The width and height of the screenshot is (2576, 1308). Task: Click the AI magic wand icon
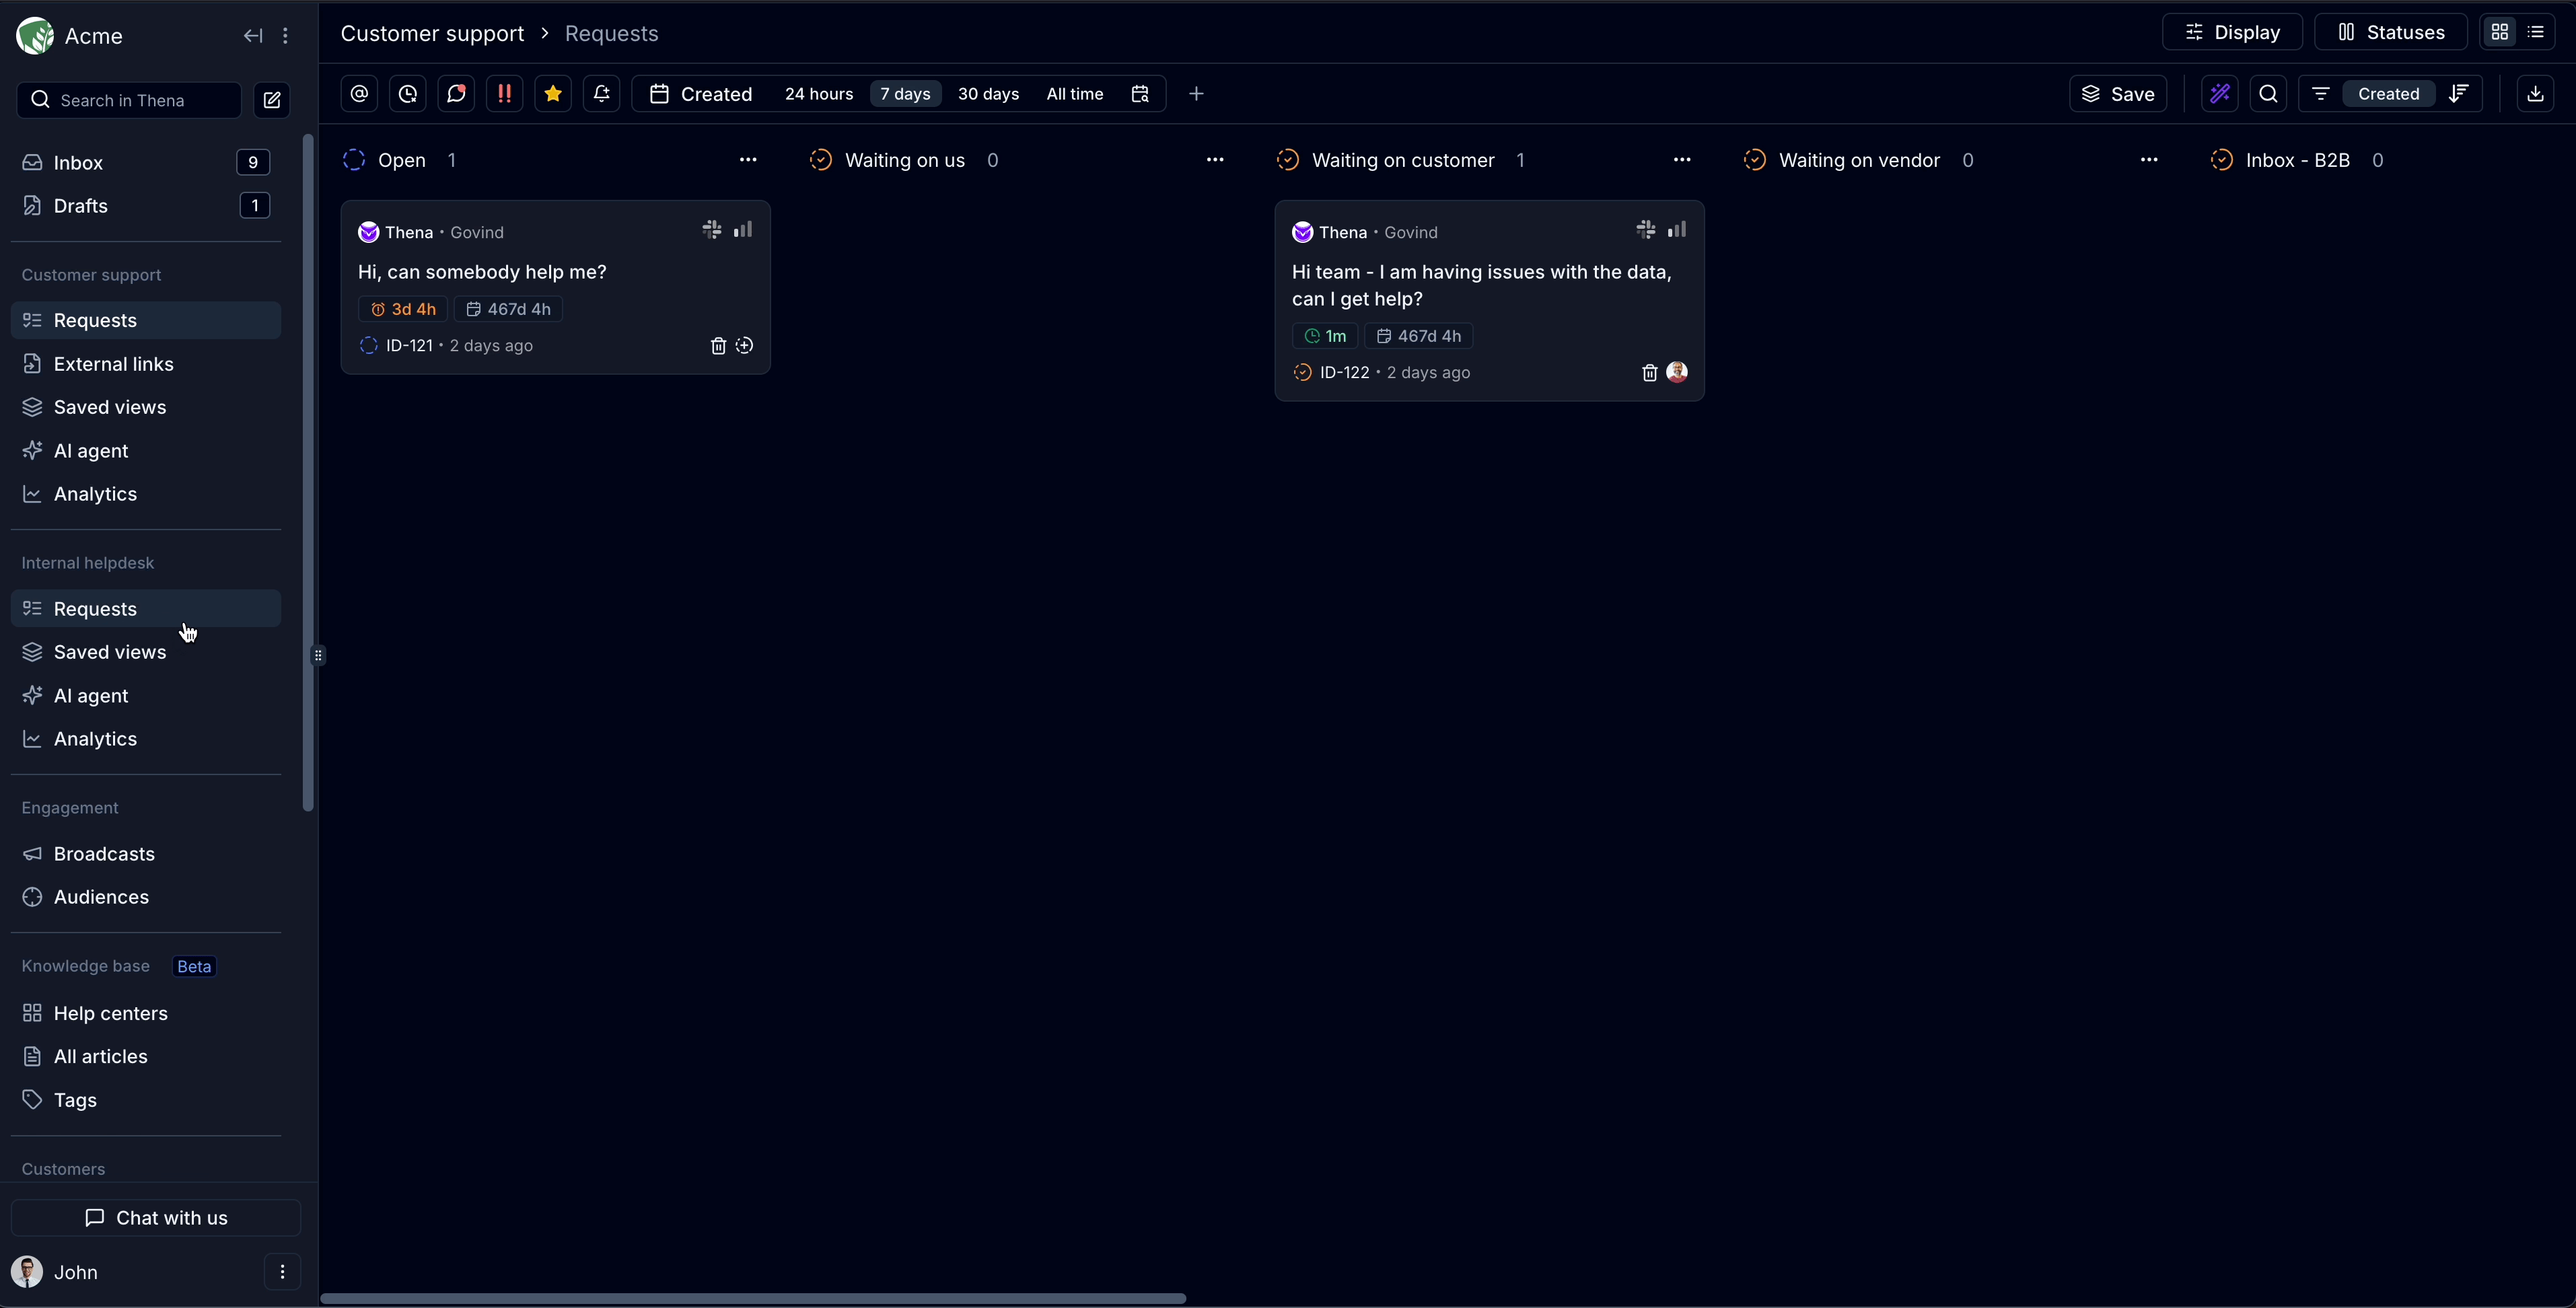pos(2220,94)
